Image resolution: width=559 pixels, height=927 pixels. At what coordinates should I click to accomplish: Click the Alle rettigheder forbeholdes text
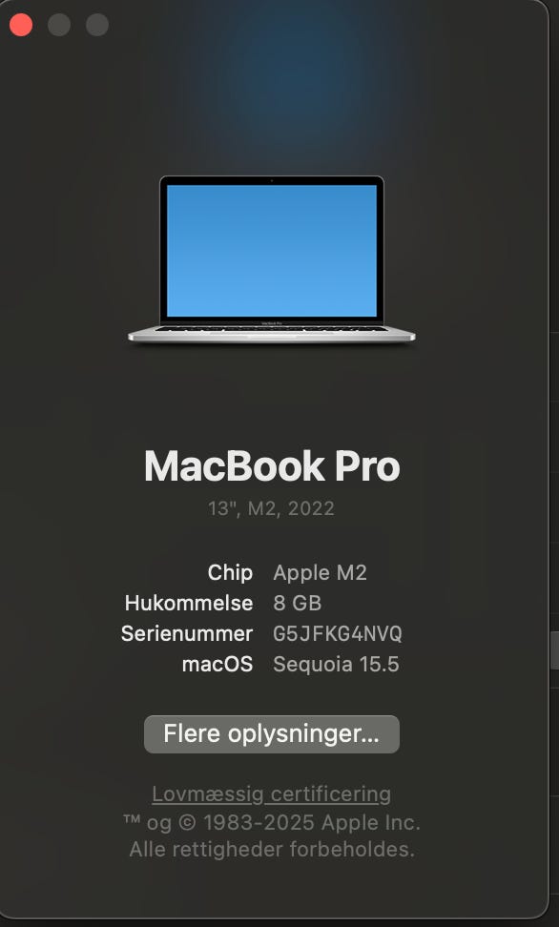272,850
